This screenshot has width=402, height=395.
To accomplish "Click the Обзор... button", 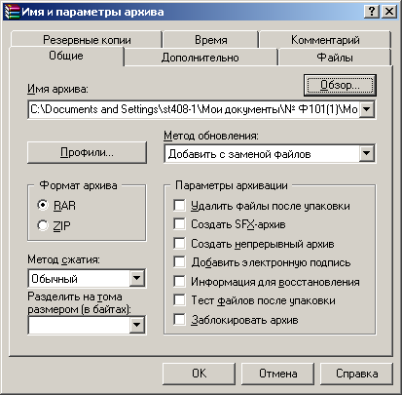I will point(340,85).
